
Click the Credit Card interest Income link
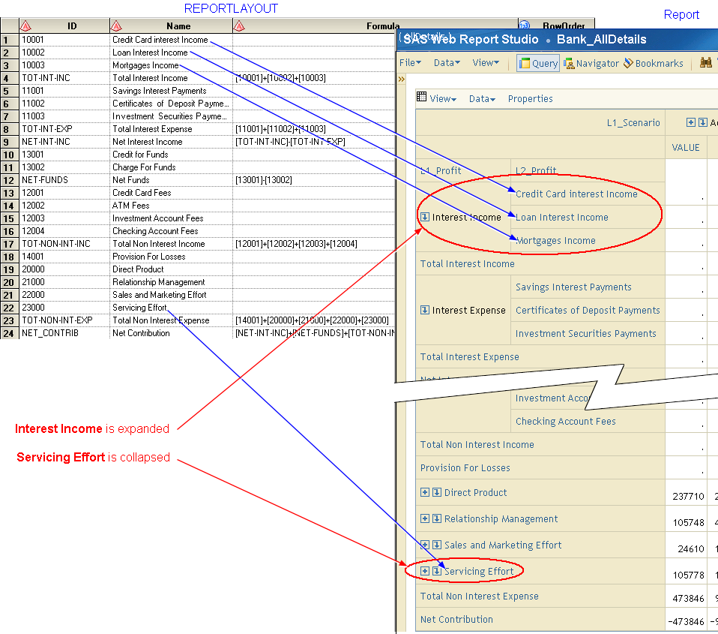pyautogui.click(x=576, y=194)
